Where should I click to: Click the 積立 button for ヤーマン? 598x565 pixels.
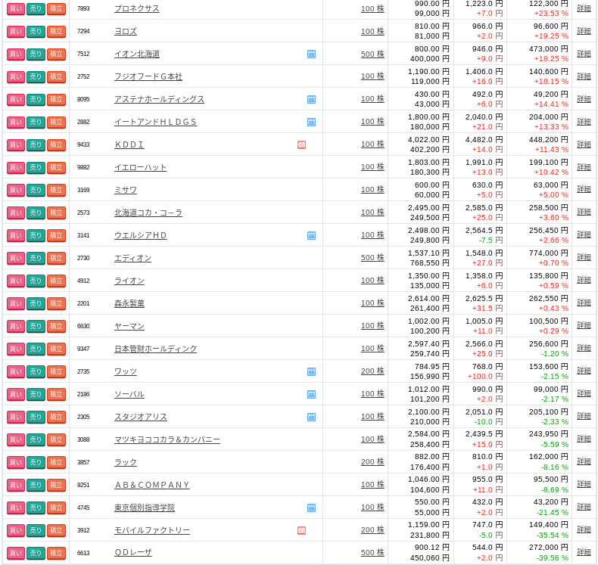(x=57, y=326)
